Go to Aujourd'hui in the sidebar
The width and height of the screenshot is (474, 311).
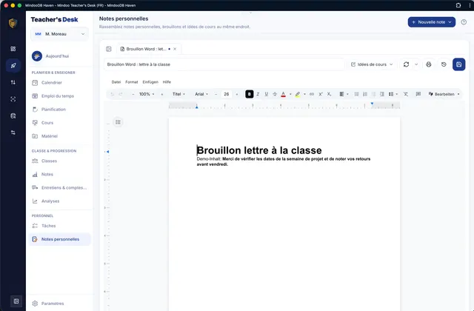60,56
